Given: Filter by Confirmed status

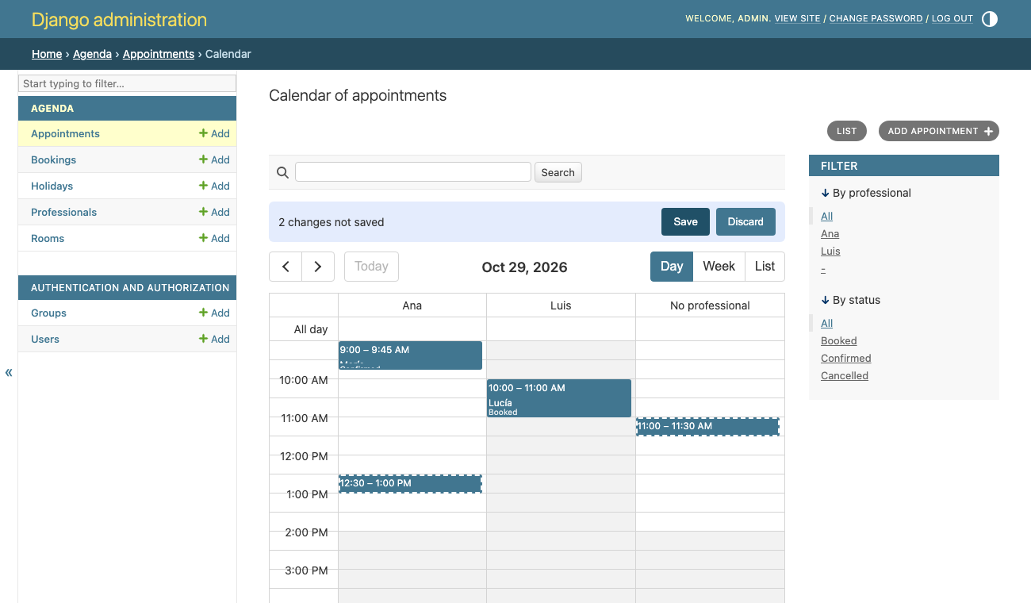Looking at the screenshot, I should pos(845,358).
